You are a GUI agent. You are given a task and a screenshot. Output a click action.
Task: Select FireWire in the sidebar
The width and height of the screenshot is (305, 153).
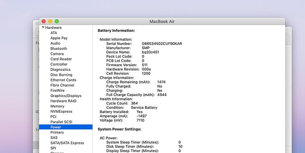(x=58, y=91)
